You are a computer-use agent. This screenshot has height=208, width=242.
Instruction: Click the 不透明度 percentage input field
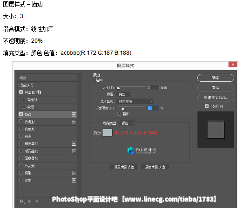tap(153, 108)
